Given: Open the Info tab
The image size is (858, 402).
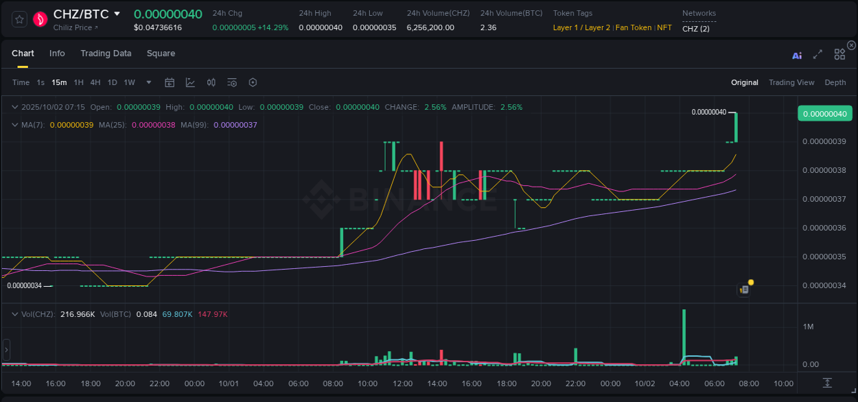Looking at the screenshot, I should (57, 54).
